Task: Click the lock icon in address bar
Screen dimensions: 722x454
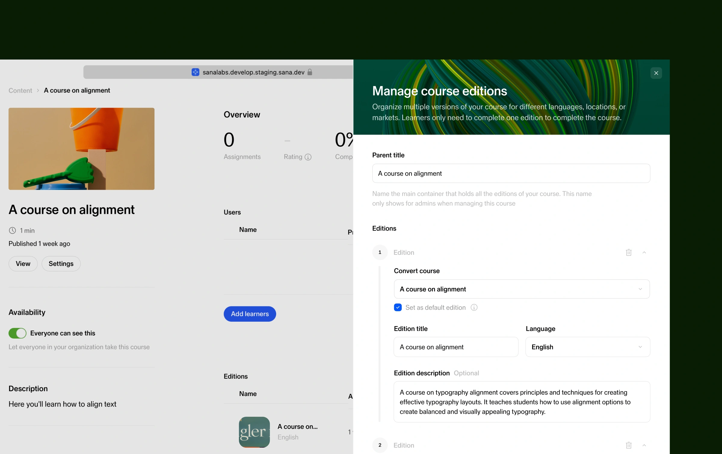Action: click(x=310, y=72)
